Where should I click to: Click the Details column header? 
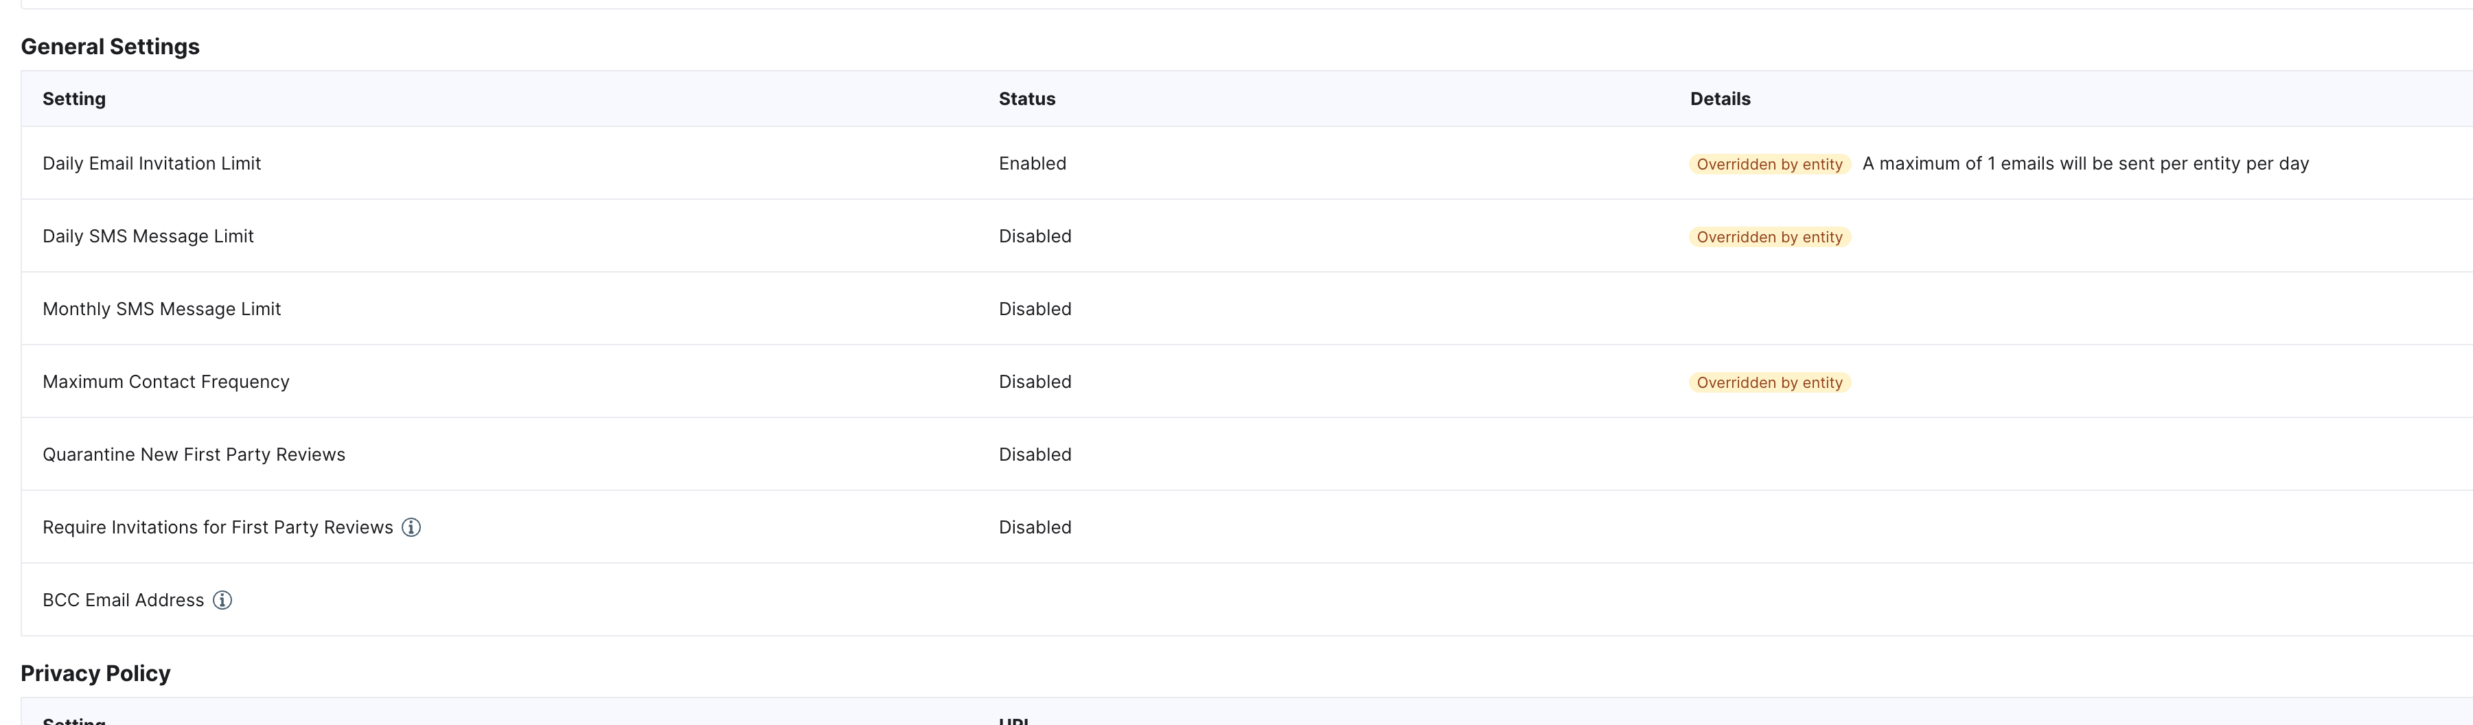tap(1719, 99)
